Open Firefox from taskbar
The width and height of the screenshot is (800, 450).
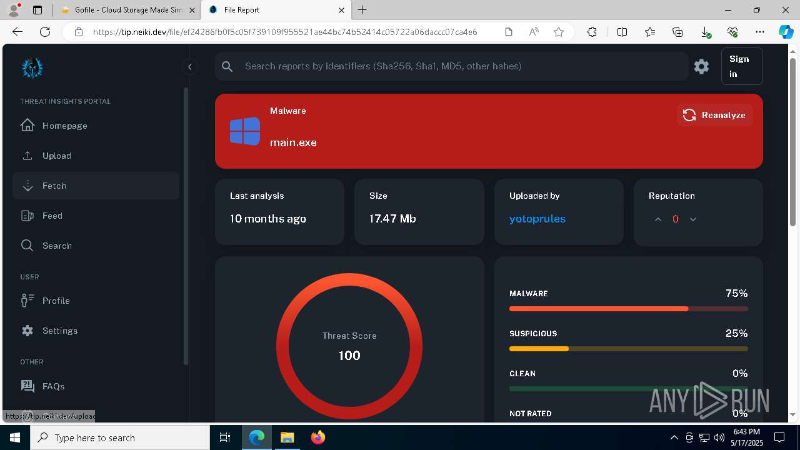click(x=317, y=437)
